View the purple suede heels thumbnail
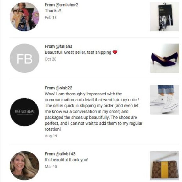This screenshot has width=182, height=182. pyautogui.click(x=164, y=58)
